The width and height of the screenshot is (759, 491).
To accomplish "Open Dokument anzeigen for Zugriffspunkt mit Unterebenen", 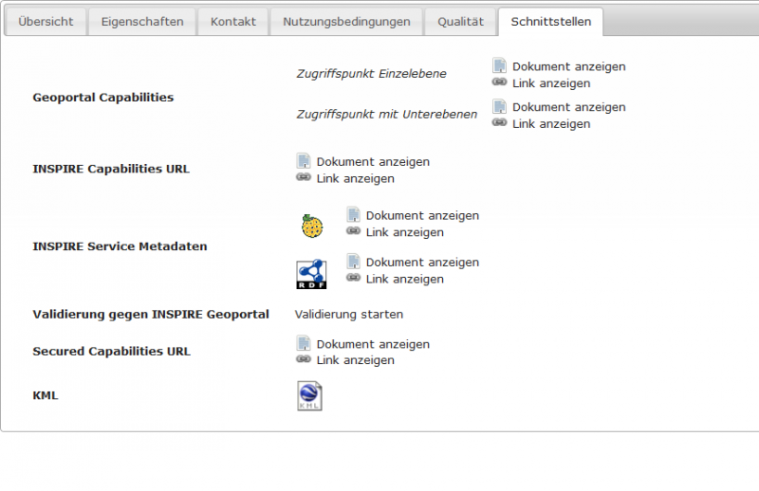I will (x=568, y=107).
